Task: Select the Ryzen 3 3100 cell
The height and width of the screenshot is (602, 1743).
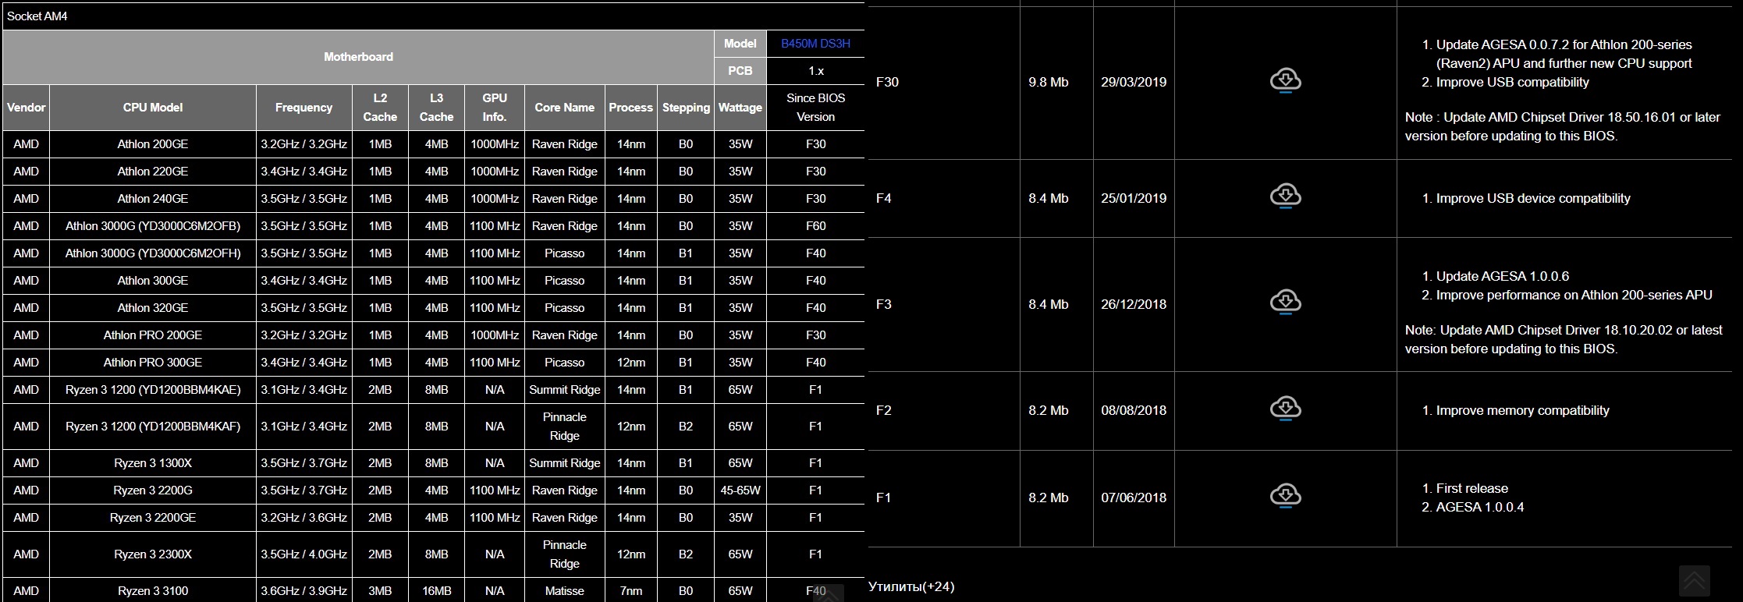Action: (153, 590)
